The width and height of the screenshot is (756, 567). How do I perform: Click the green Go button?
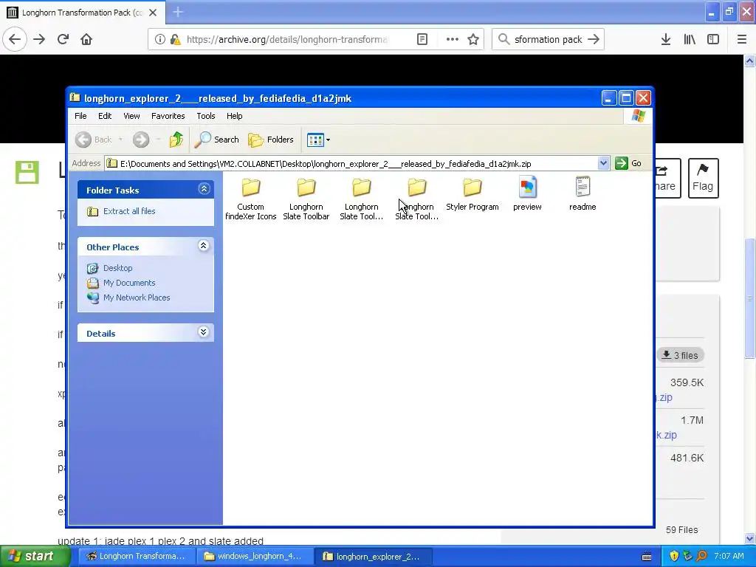(x=629, y=163)
